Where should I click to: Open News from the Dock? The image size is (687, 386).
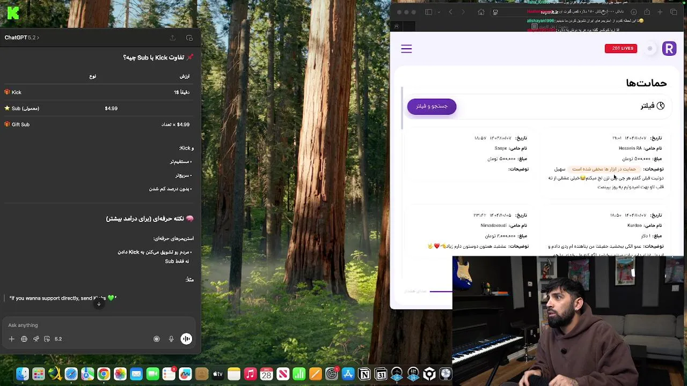283,374
